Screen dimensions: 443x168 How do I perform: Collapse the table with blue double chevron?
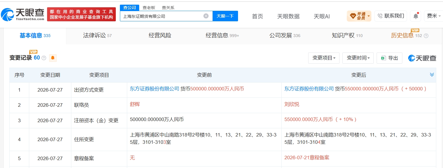coord(432,75)
